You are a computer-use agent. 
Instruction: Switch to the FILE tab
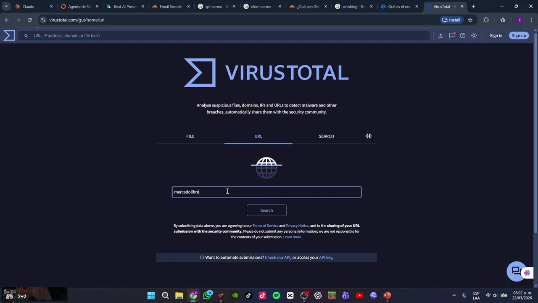[x=190, y=136]
